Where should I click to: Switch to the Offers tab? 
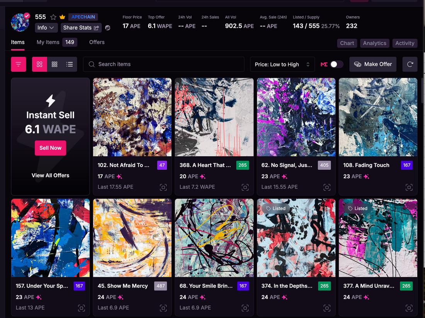pyautogui.click(x=97, y=42)
